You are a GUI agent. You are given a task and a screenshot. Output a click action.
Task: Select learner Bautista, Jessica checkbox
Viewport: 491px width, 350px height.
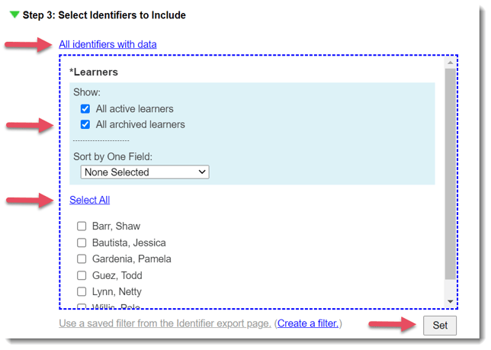coord(82,242)
